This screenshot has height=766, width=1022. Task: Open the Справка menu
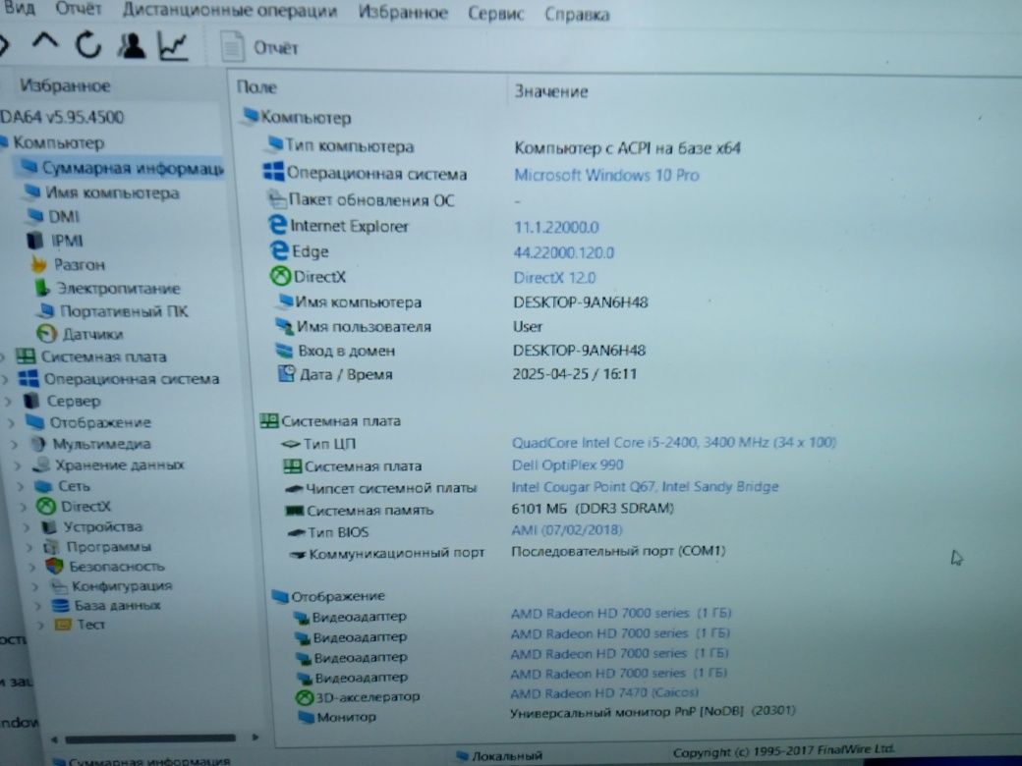(x=577, y=15)
